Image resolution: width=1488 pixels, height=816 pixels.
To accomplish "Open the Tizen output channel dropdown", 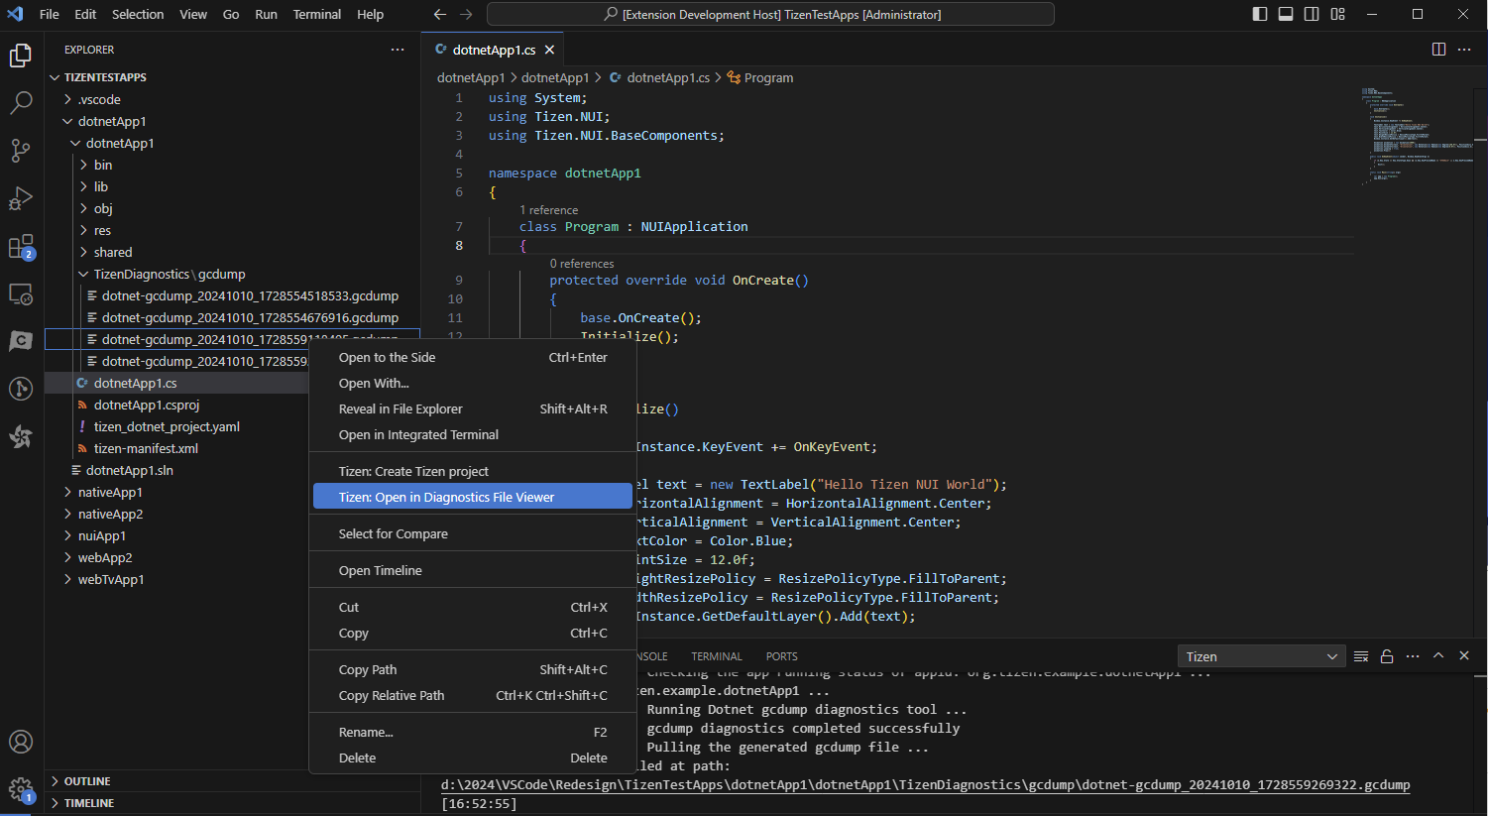I will point(1261,655).
